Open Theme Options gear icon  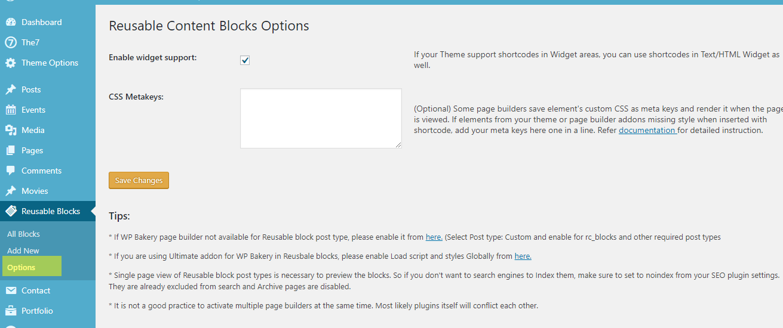coord(10,63)
